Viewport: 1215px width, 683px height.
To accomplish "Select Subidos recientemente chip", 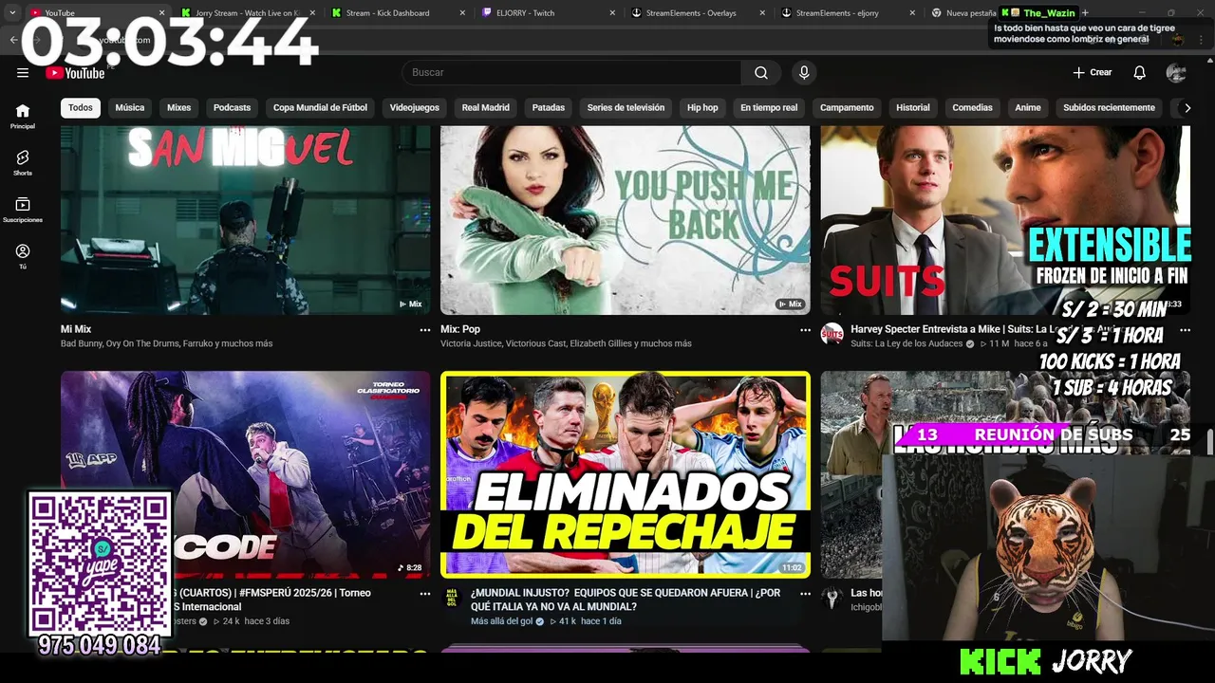I will (1109, 108).
